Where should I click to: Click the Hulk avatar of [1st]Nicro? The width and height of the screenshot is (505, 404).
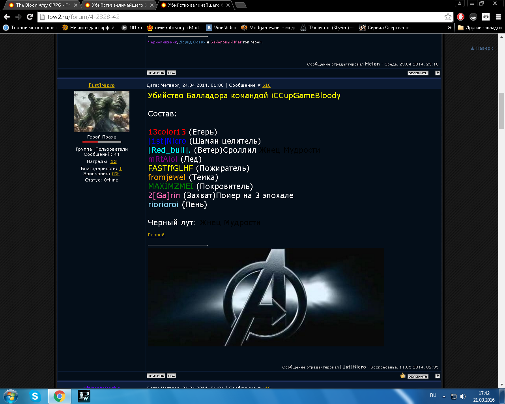102,111
